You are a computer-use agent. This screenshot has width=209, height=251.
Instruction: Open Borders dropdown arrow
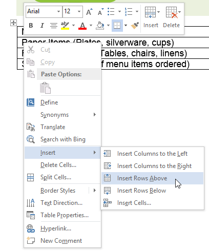coord(126,26)
